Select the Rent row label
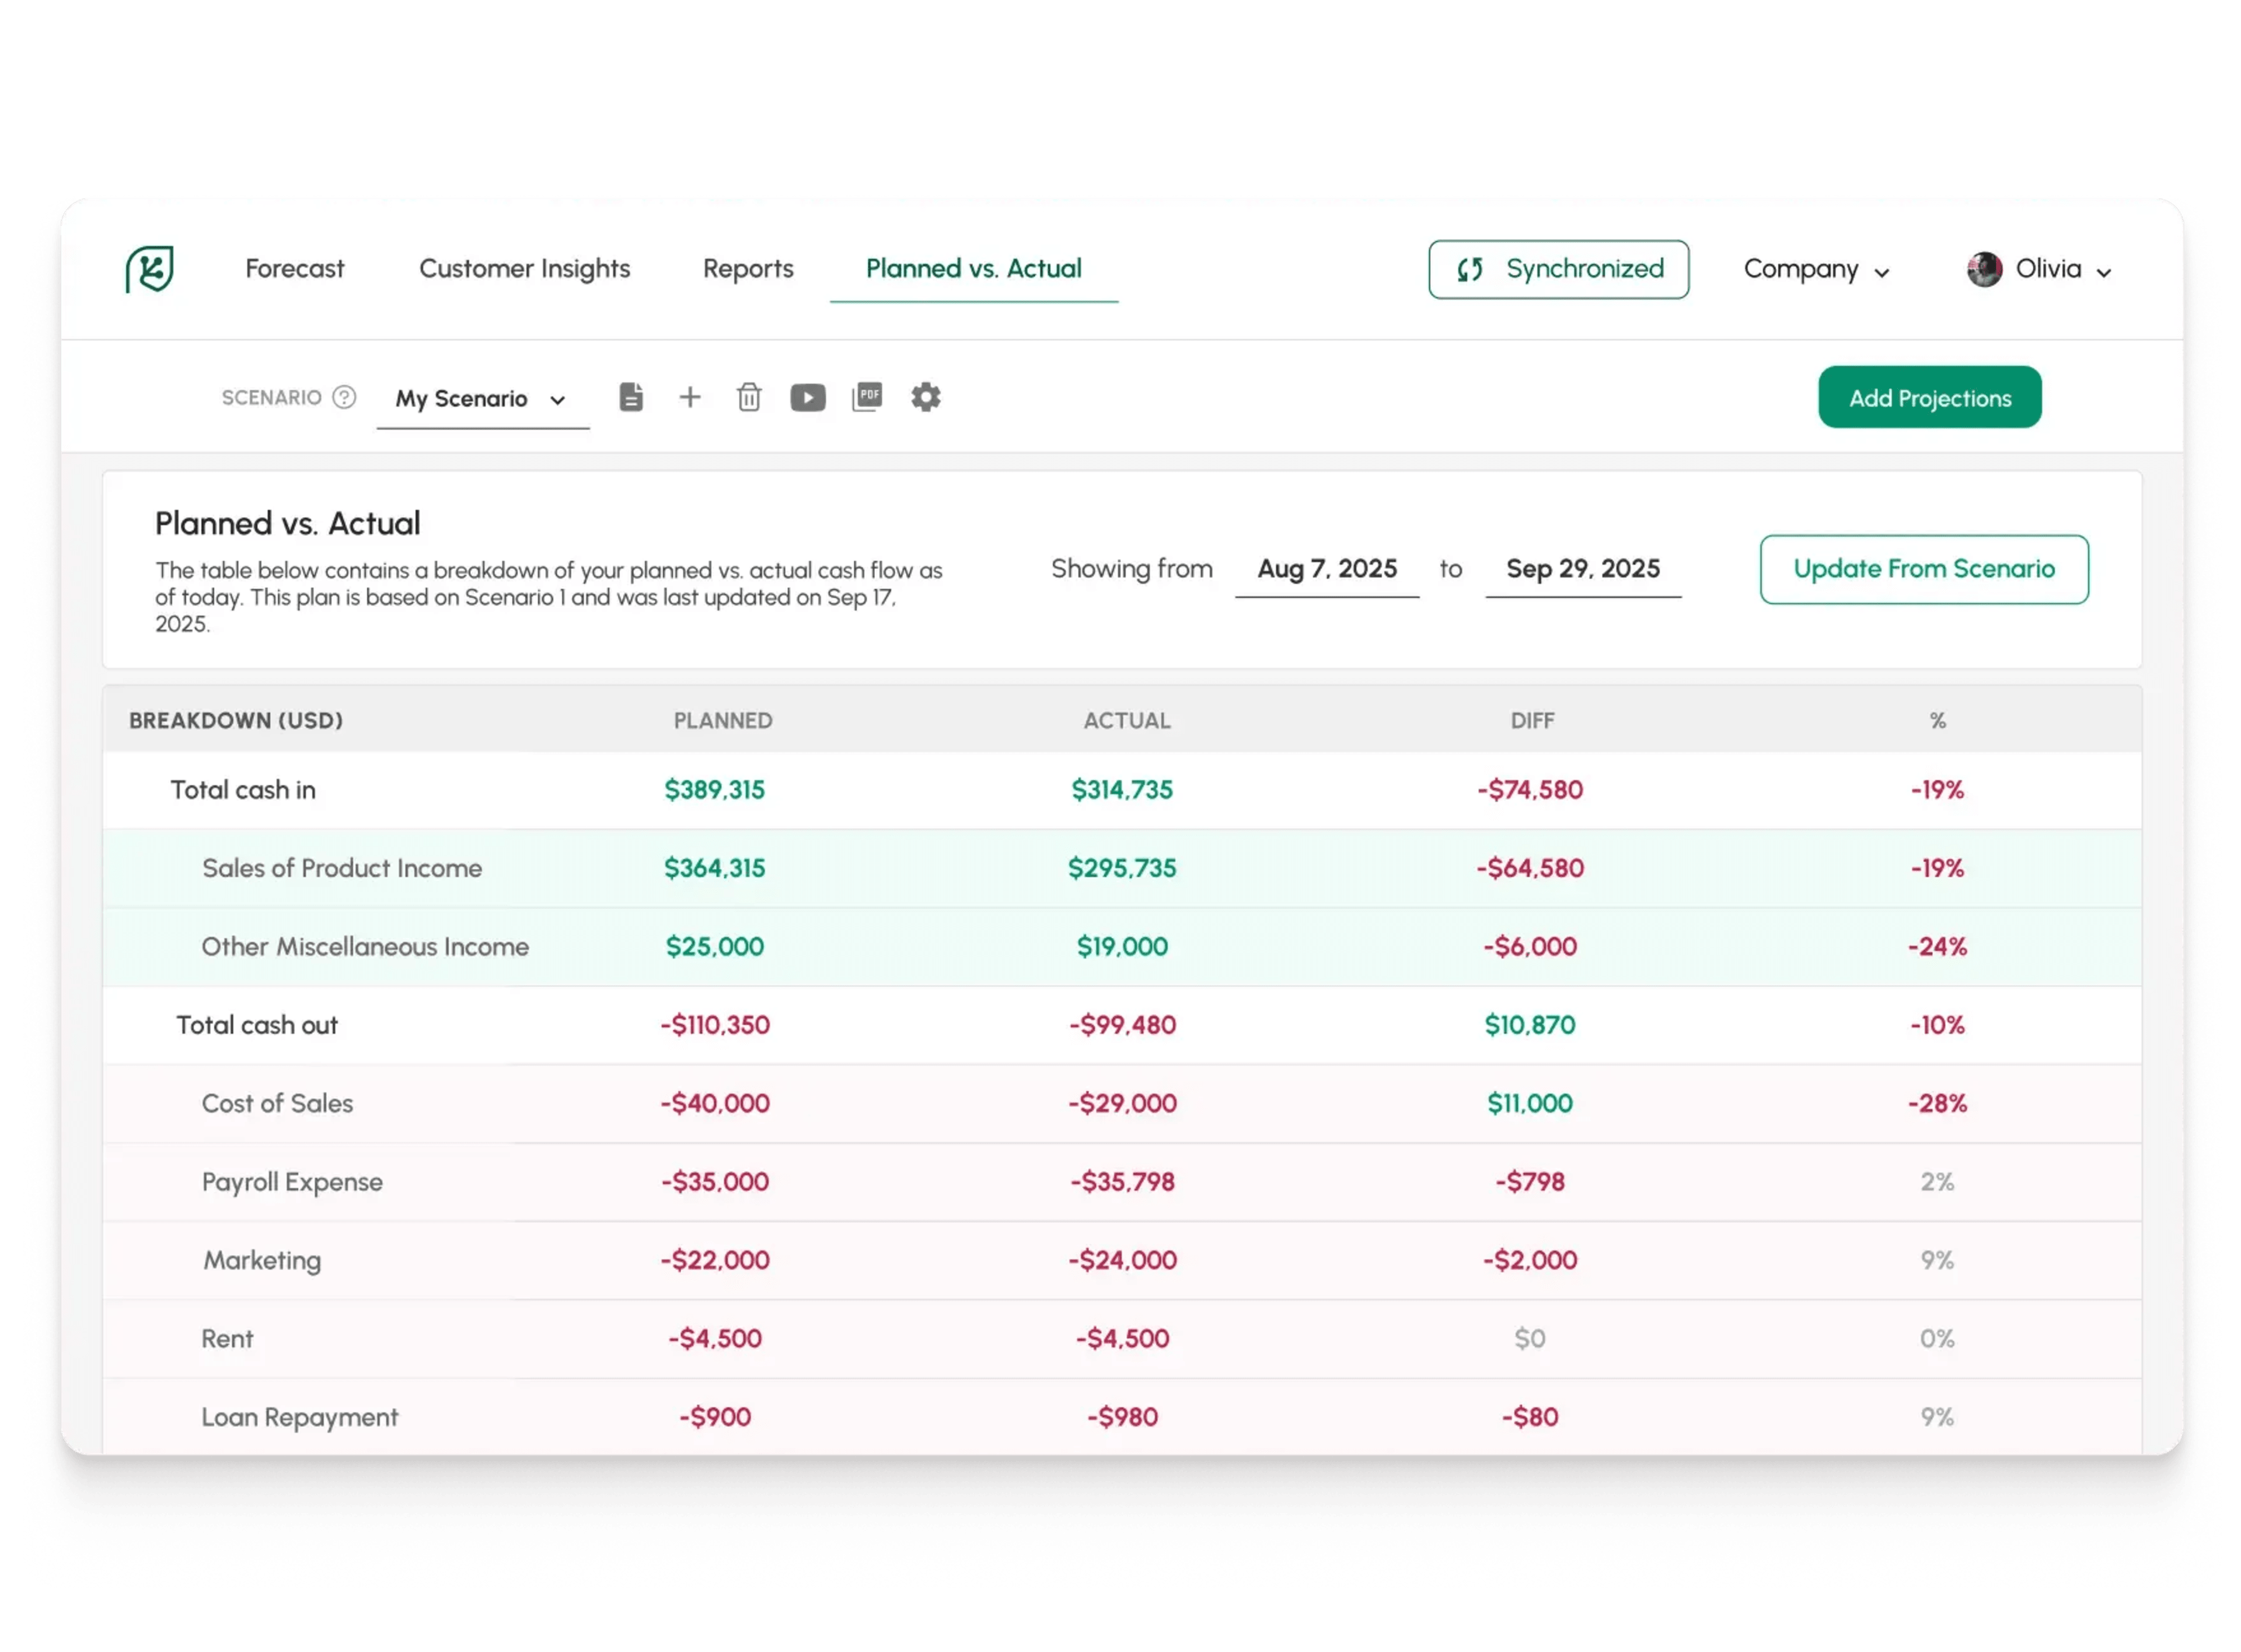This screenshot has height=1652, width=2241. point(227,1339)
